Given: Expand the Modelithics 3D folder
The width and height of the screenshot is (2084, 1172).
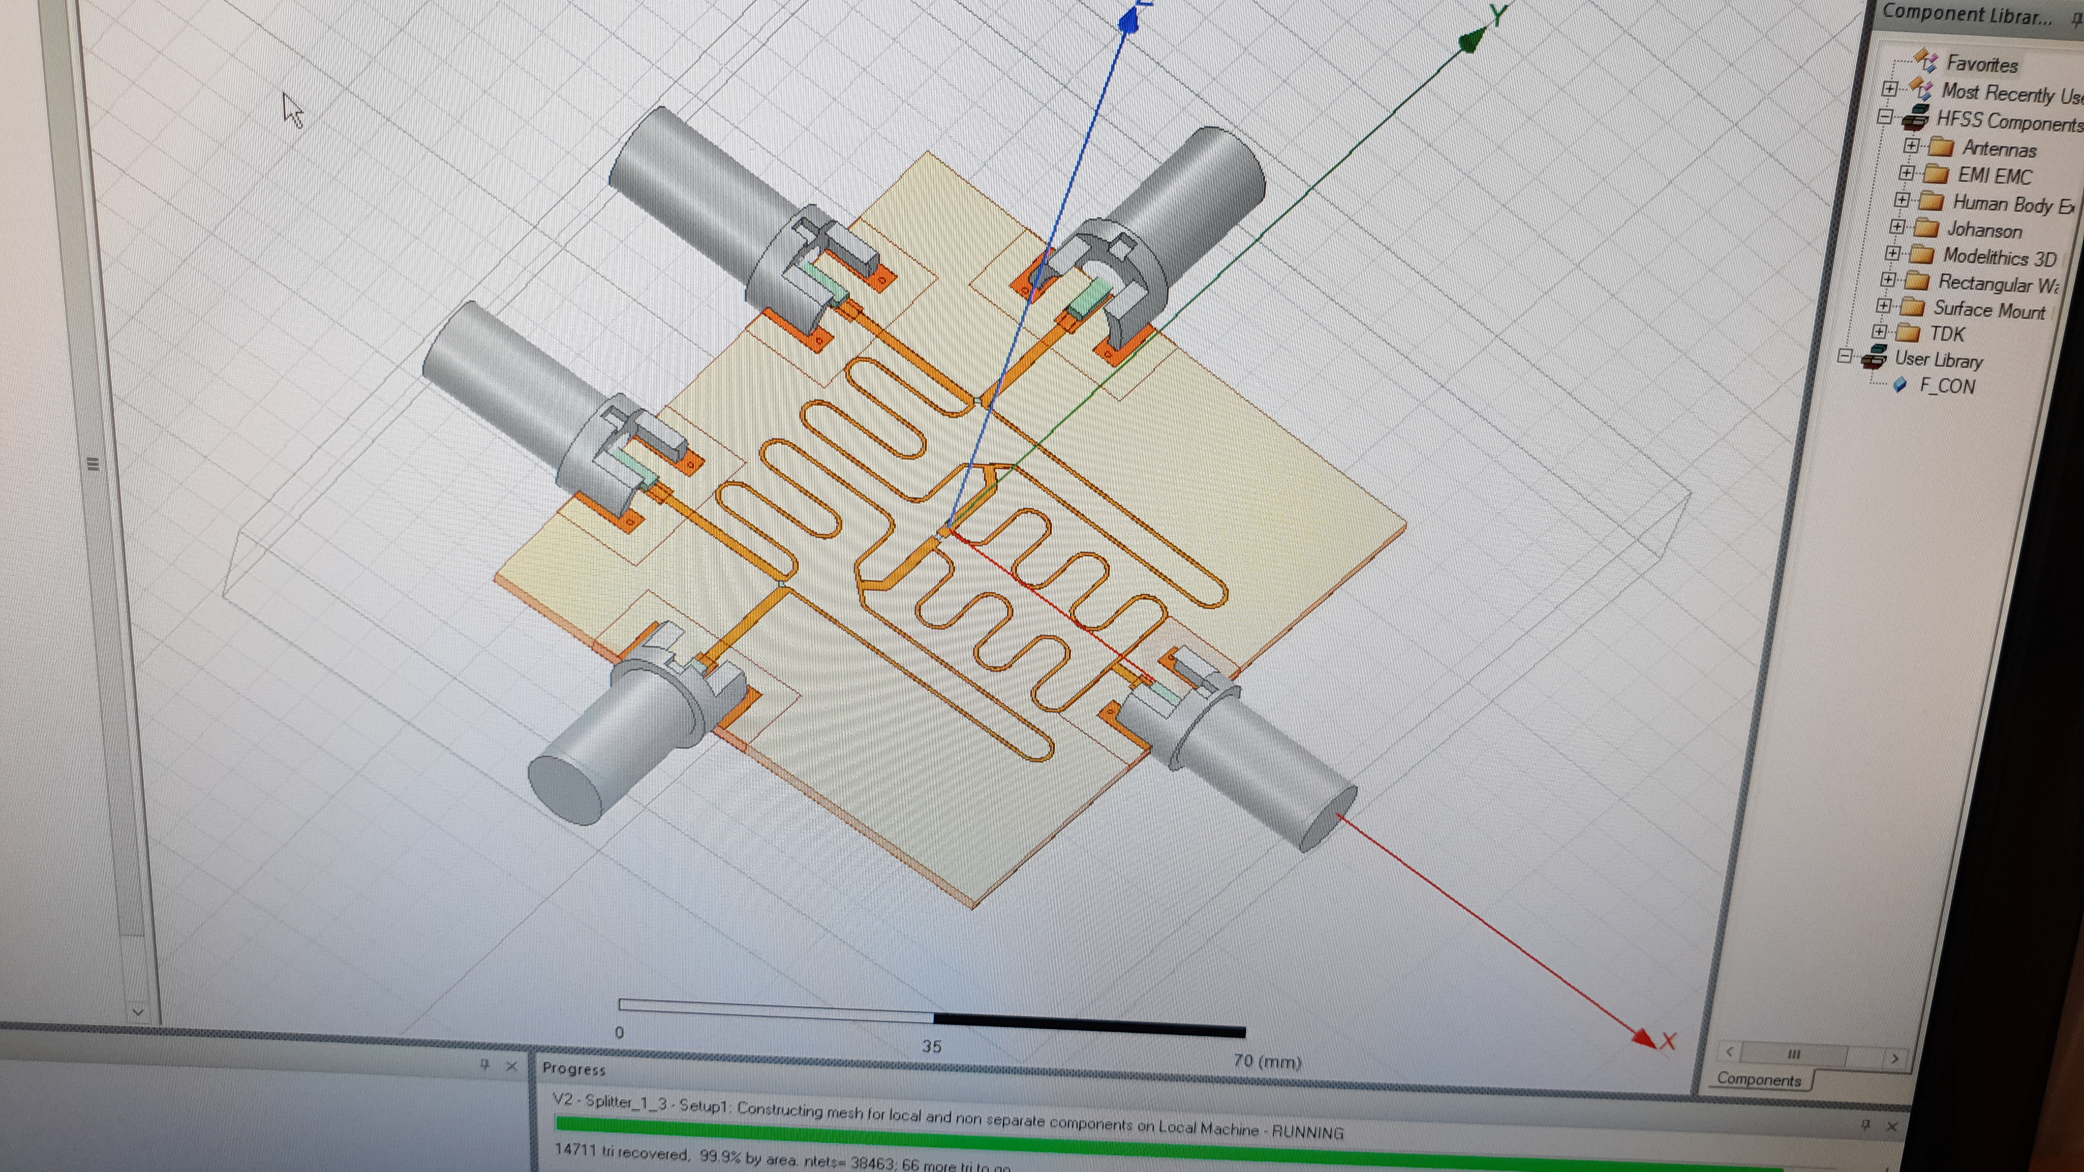Looking at the screenshot, I should [x=1893, y=253].
